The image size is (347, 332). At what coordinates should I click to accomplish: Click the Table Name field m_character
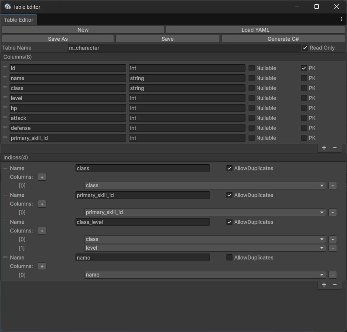pos(184,48)
